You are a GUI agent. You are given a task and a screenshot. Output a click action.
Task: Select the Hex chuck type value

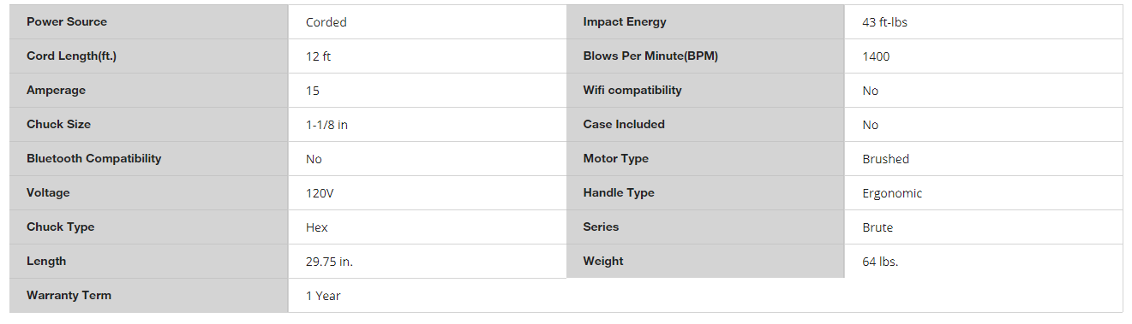click(316, 227)
